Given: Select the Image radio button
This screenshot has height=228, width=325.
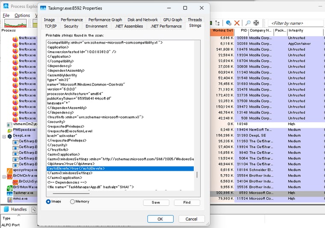Looking at the screenshot, I should tap(48, 202).
